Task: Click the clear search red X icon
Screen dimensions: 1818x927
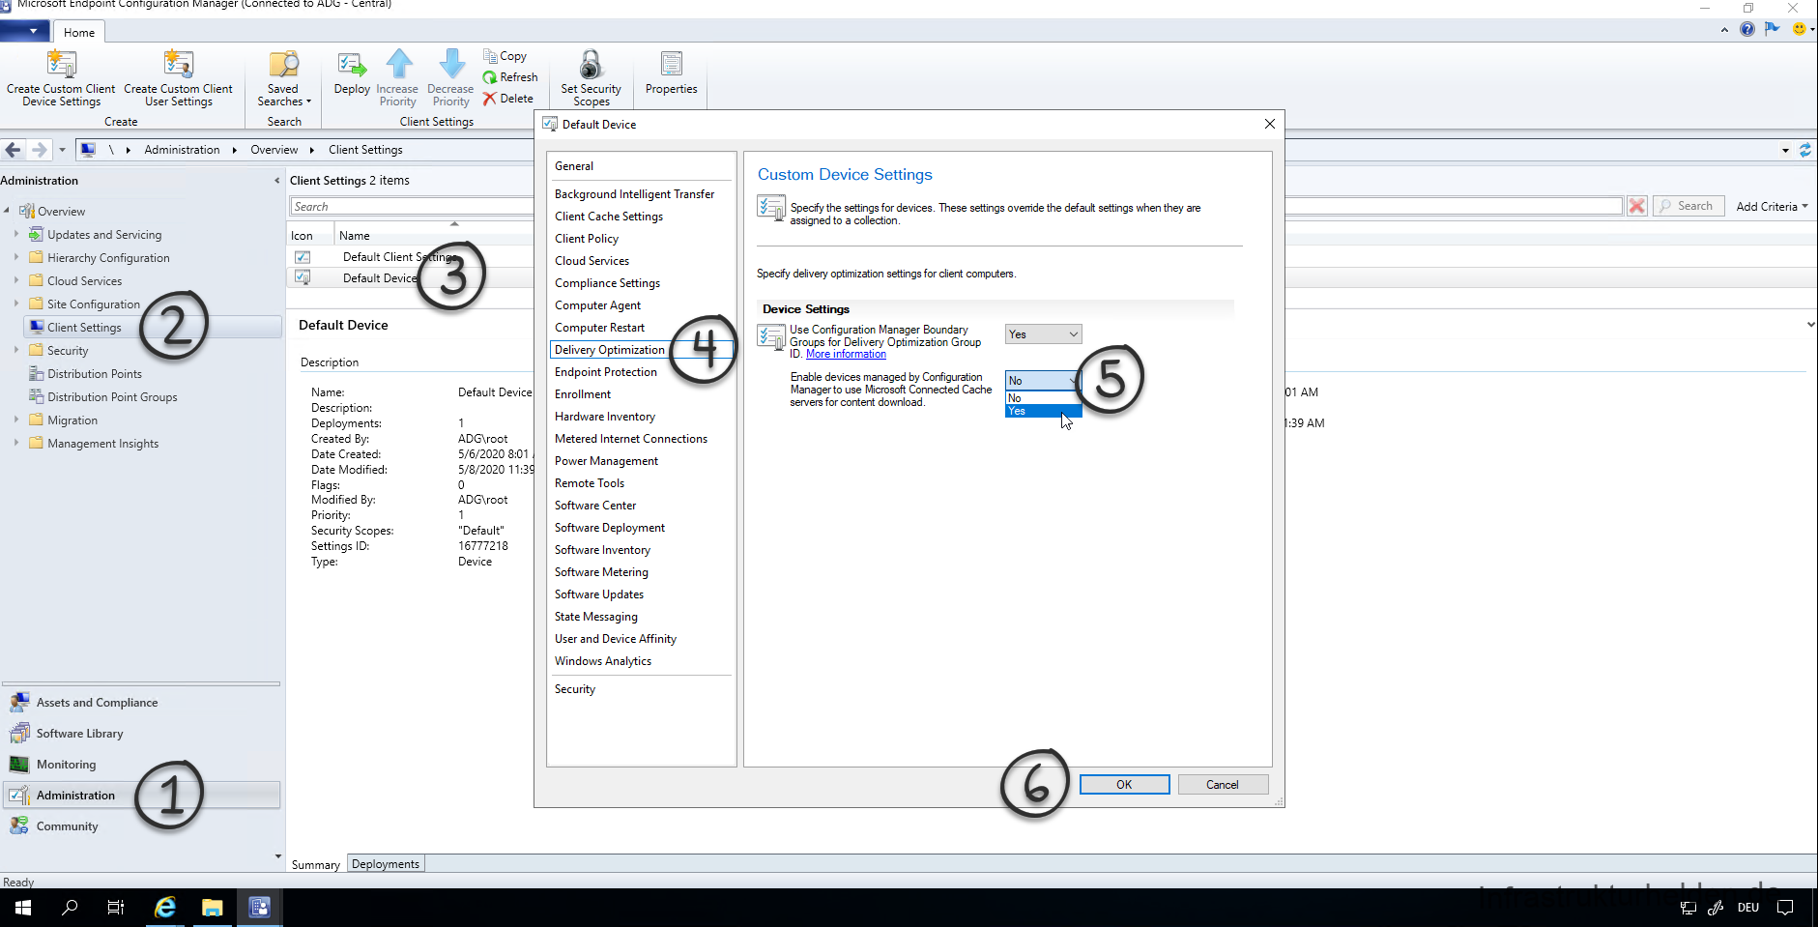Action: (1636, 206)
